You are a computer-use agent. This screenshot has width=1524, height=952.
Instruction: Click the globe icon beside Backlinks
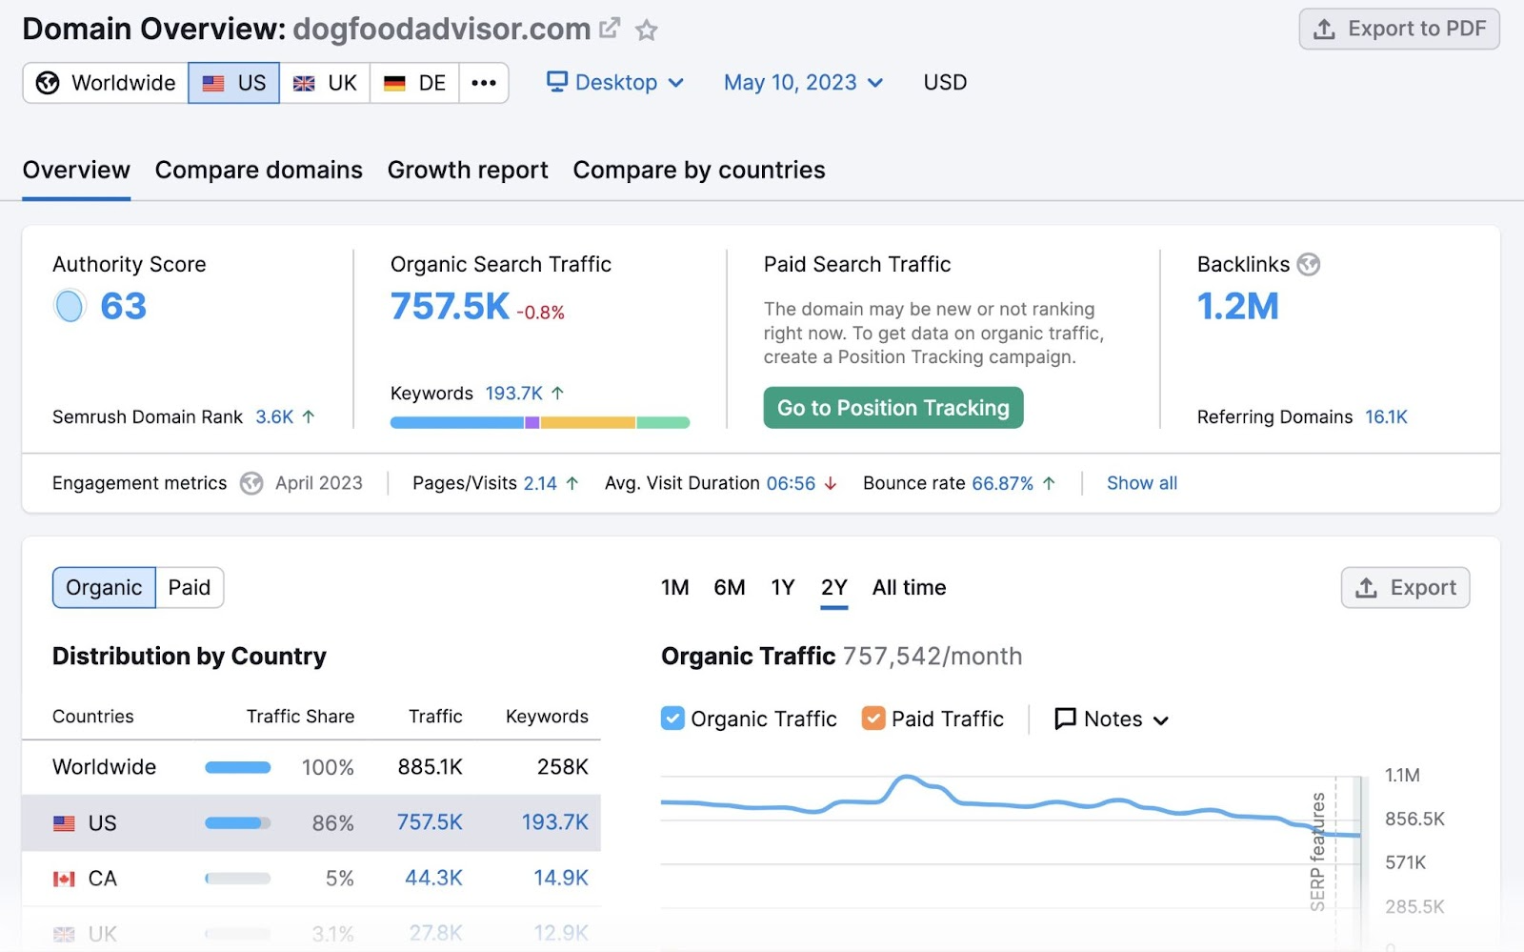coord(1309,264)
